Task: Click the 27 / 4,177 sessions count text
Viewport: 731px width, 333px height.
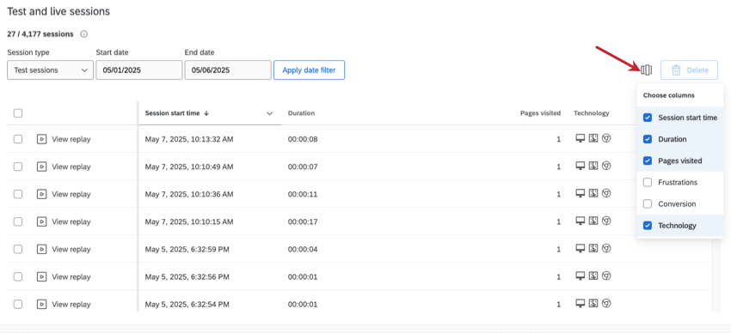Action: [40, 34]
